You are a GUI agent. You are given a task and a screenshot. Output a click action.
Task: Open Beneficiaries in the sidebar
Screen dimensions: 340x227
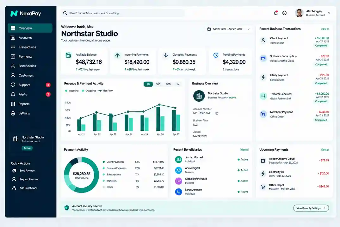tap(30, 66)
